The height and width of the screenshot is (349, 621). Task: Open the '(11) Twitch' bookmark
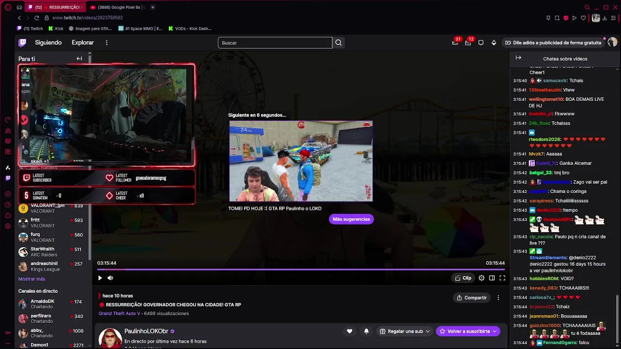(x=30, y=29)
